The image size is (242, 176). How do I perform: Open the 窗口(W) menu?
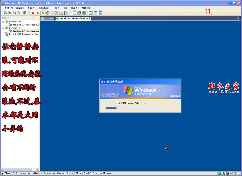click(x=74, y=8)
